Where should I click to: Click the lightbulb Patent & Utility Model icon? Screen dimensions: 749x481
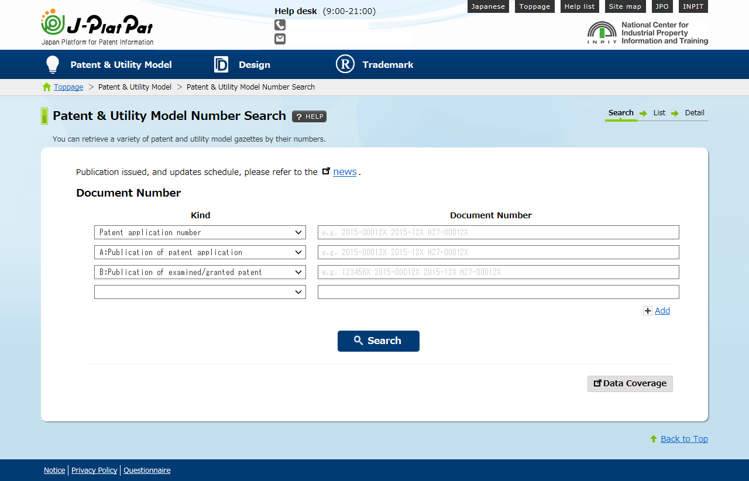point(53,64)
